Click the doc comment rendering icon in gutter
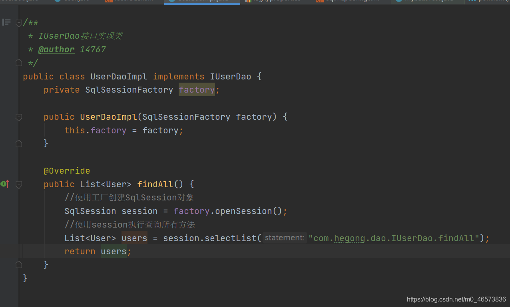 pyautogui.click(x=6, y=22)
